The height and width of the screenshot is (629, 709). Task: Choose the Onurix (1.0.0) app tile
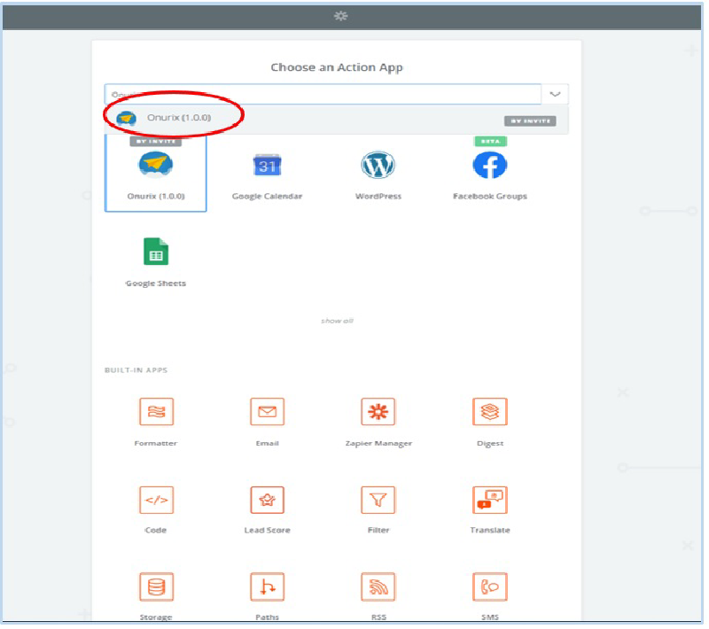coord(156,173)
